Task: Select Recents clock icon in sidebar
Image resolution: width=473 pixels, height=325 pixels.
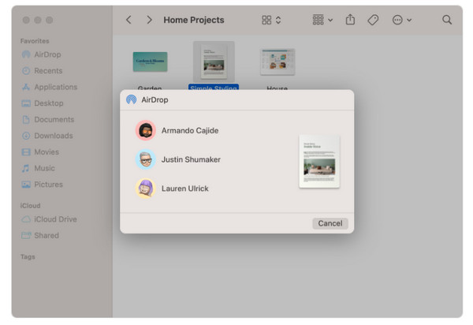Action: [26, 71]
